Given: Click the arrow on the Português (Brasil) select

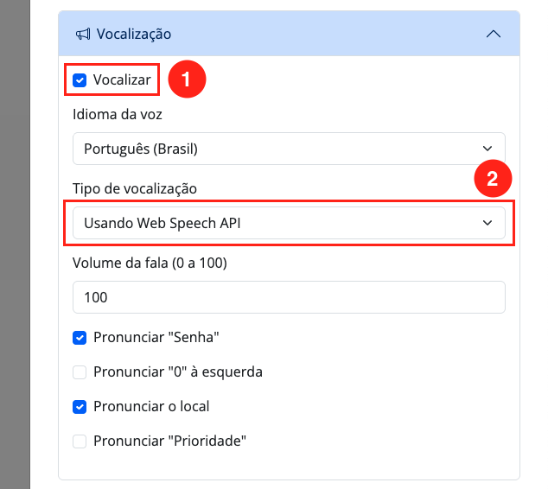Looking at the screenshot, I should 487,149.
